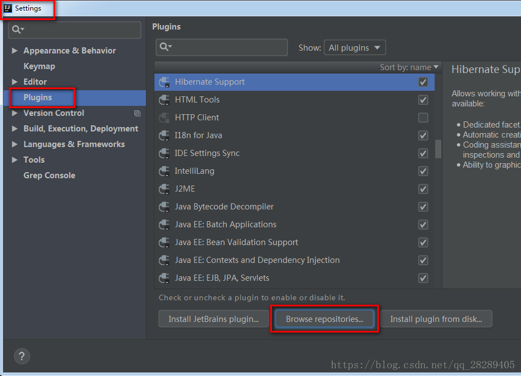
Task: Click the plugin list vertical scrollbar thumb
Action: (439, 149)
